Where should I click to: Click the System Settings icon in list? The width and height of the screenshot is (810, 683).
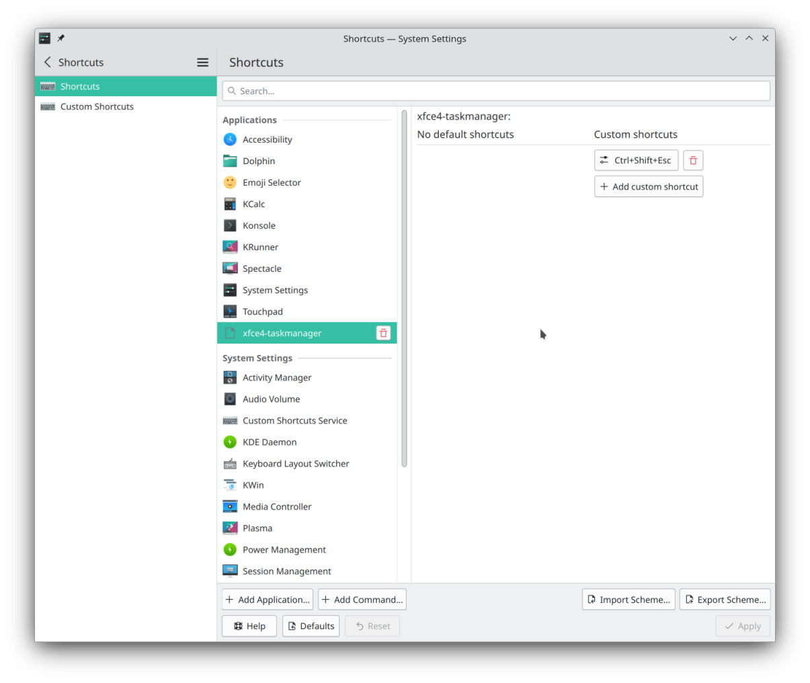[x=230, y=290]
